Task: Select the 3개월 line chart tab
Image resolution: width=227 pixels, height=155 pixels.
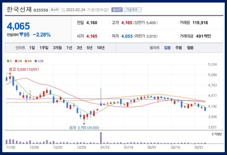Action: coord(57,48)
